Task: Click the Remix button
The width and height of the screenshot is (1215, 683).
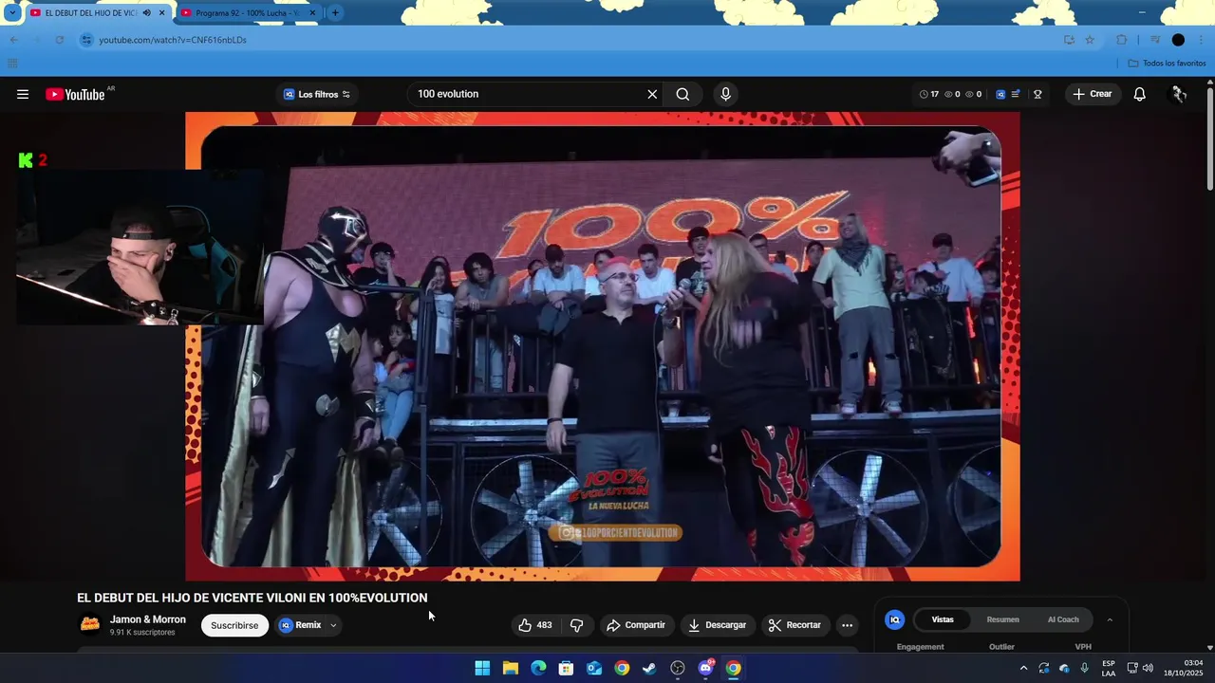Action: [x=301, y=625]
